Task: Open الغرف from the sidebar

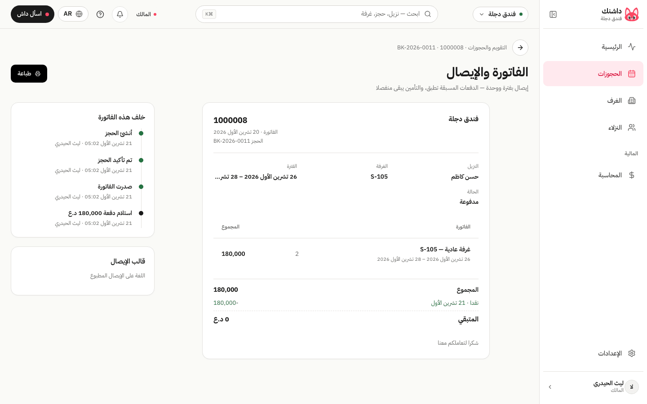Action: pos(593,101)
